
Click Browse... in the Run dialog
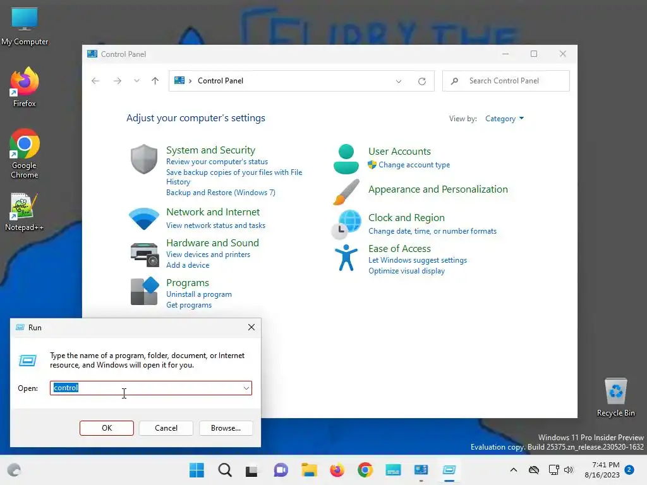226,428
